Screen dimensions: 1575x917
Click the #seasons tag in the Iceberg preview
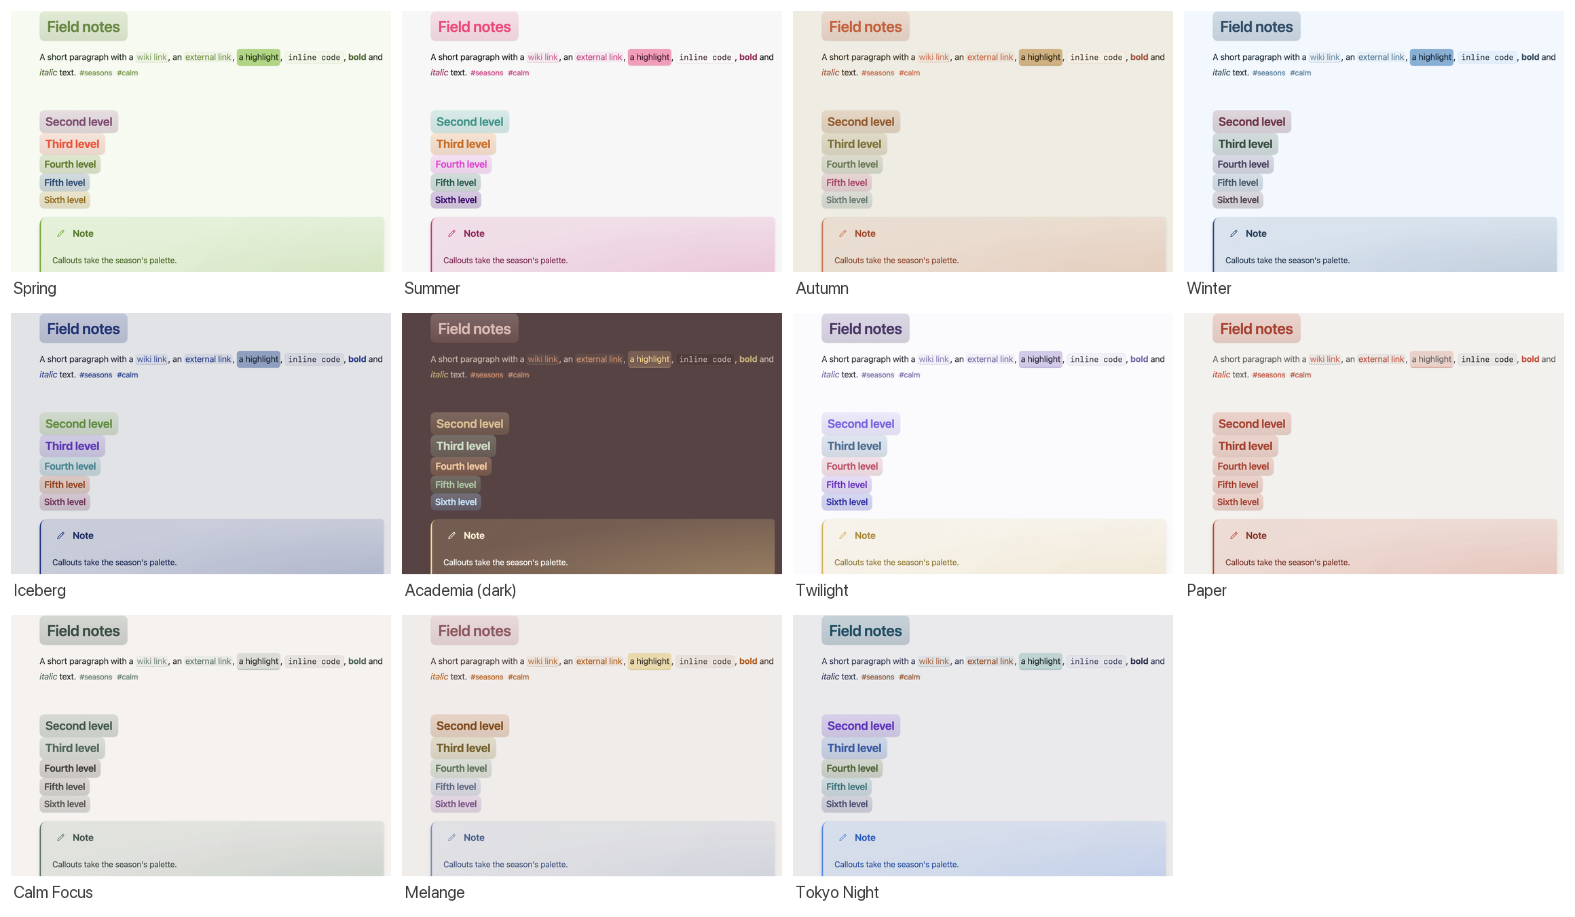click(96, 375)
